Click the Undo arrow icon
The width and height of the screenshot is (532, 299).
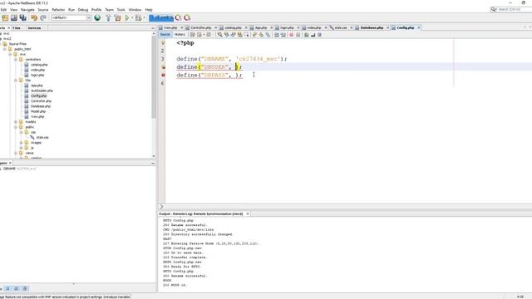point(34,17)
